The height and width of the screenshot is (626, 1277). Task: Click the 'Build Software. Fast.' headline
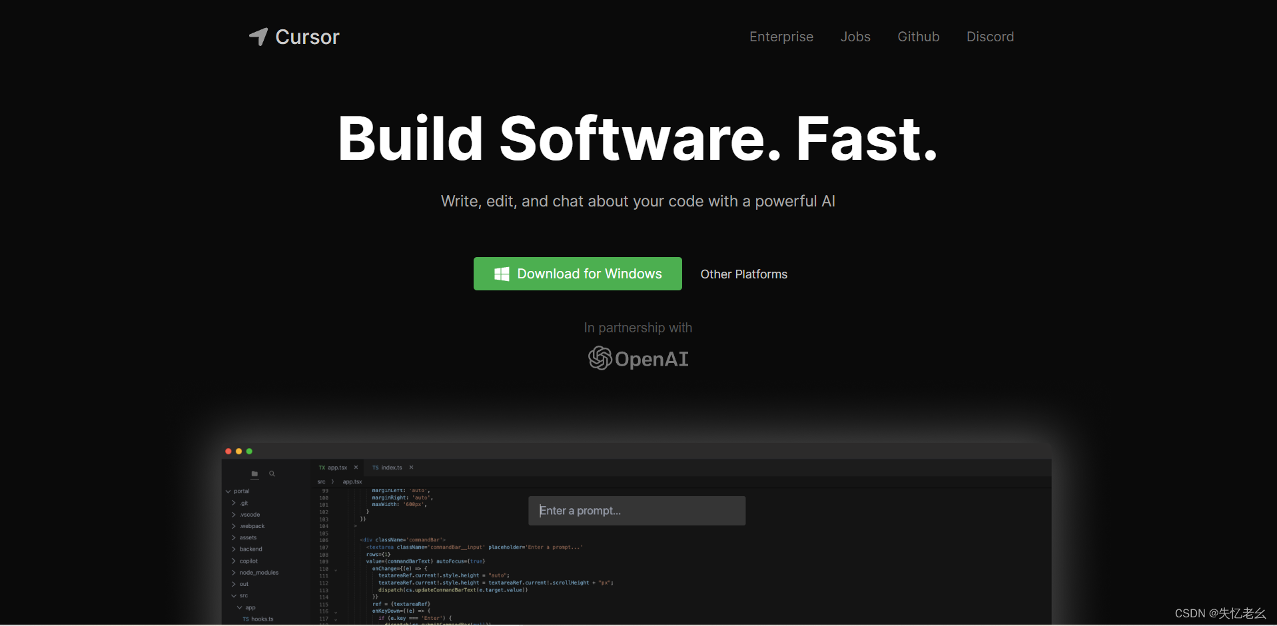coord(638,139)
